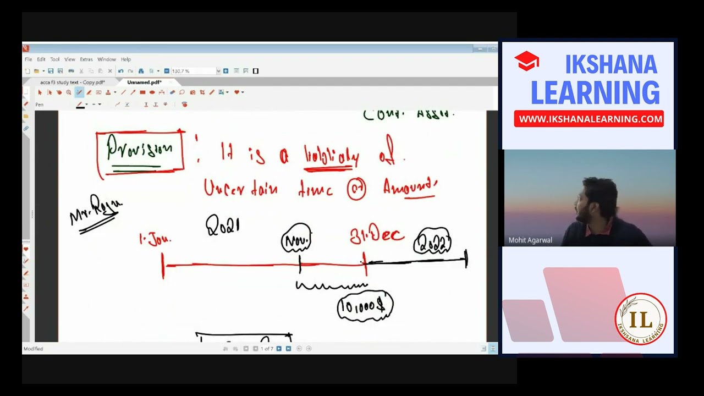Expand the Stamp tool dropdown arrow
704x396 pixels.
click(x=115, y=92)
